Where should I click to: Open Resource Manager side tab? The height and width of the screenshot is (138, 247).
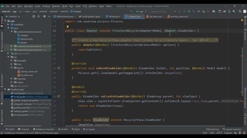click(x=2, y=42)
